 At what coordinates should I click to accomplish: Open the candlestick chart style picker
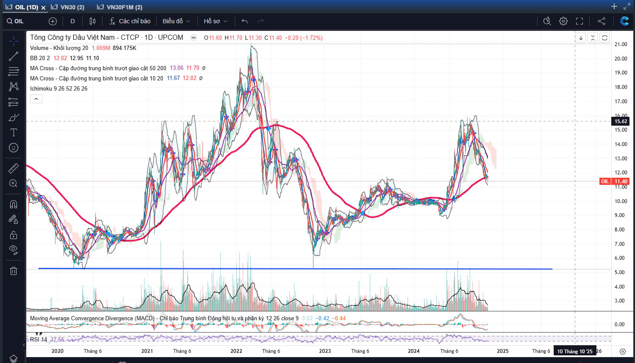pos(93,21)
